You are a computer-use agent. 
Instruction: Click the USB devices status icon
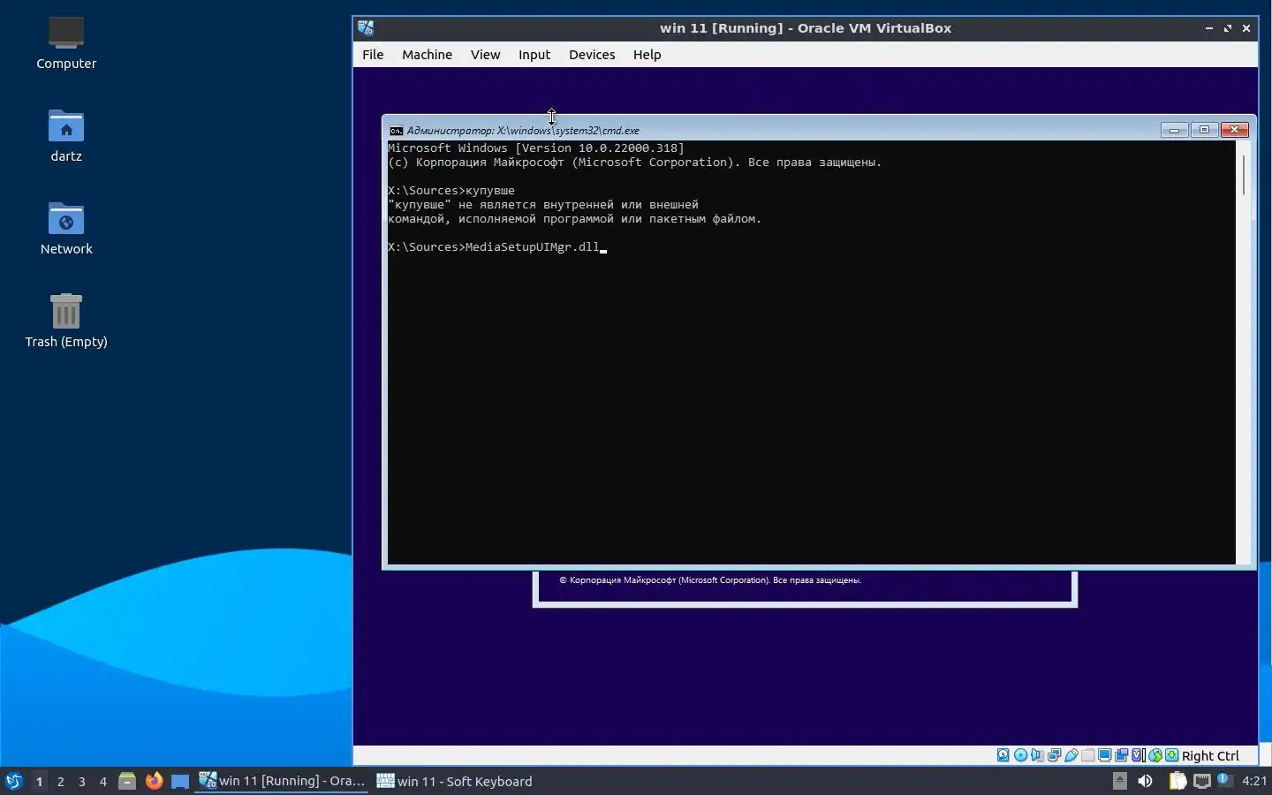(x=1071, y=755)
